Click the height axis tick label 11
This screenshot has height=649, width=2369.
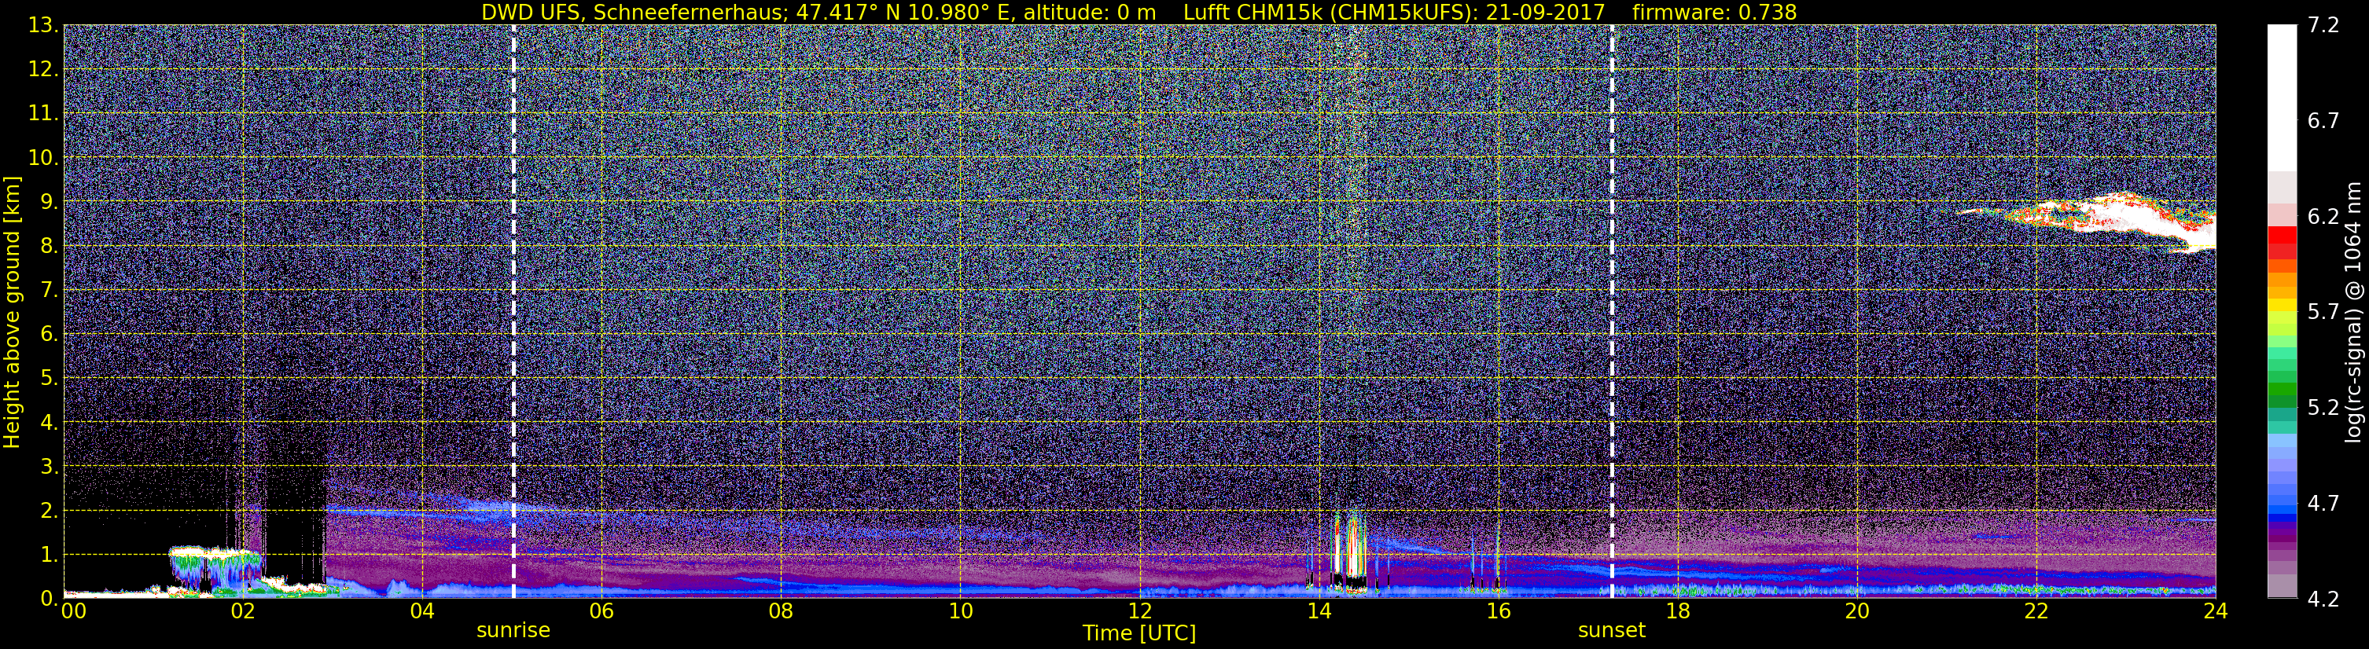click(42, 114)
